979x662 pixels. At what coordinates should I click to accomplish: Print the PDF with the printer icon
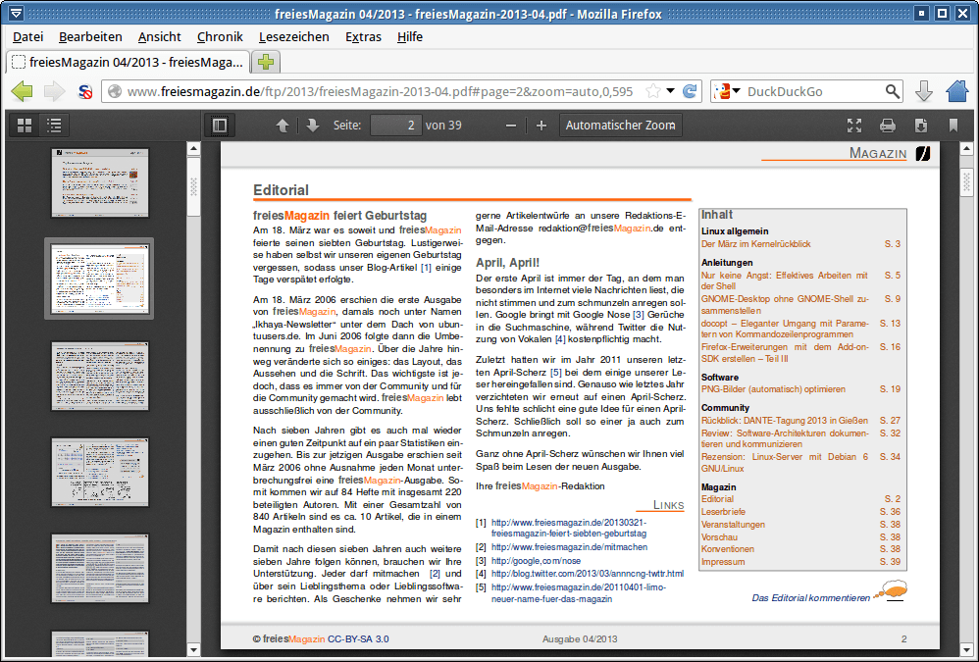point(887,126)
